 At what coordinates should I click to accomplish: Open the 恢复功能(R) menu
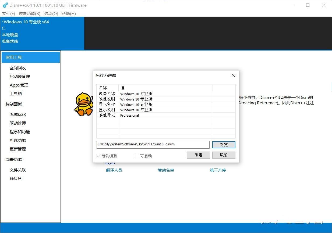[29, 13]
